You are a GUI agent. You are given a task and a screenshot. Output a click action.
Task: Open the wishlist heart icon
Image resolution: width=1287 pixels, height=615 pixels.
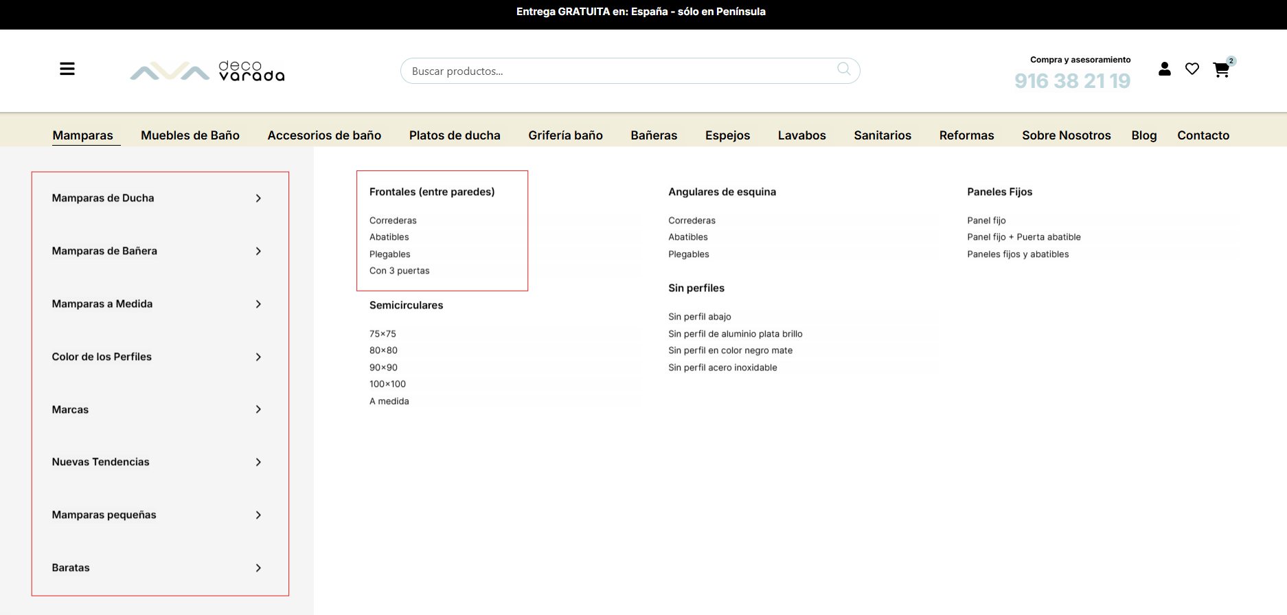tap(1192, 69)
